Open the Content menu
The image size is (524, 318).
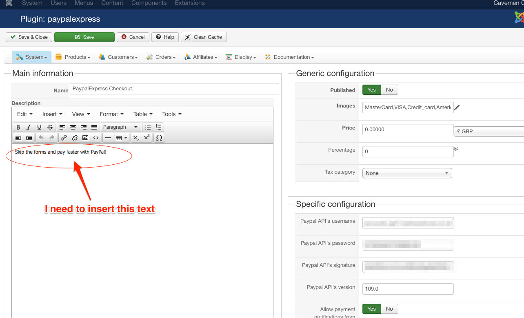112,3
